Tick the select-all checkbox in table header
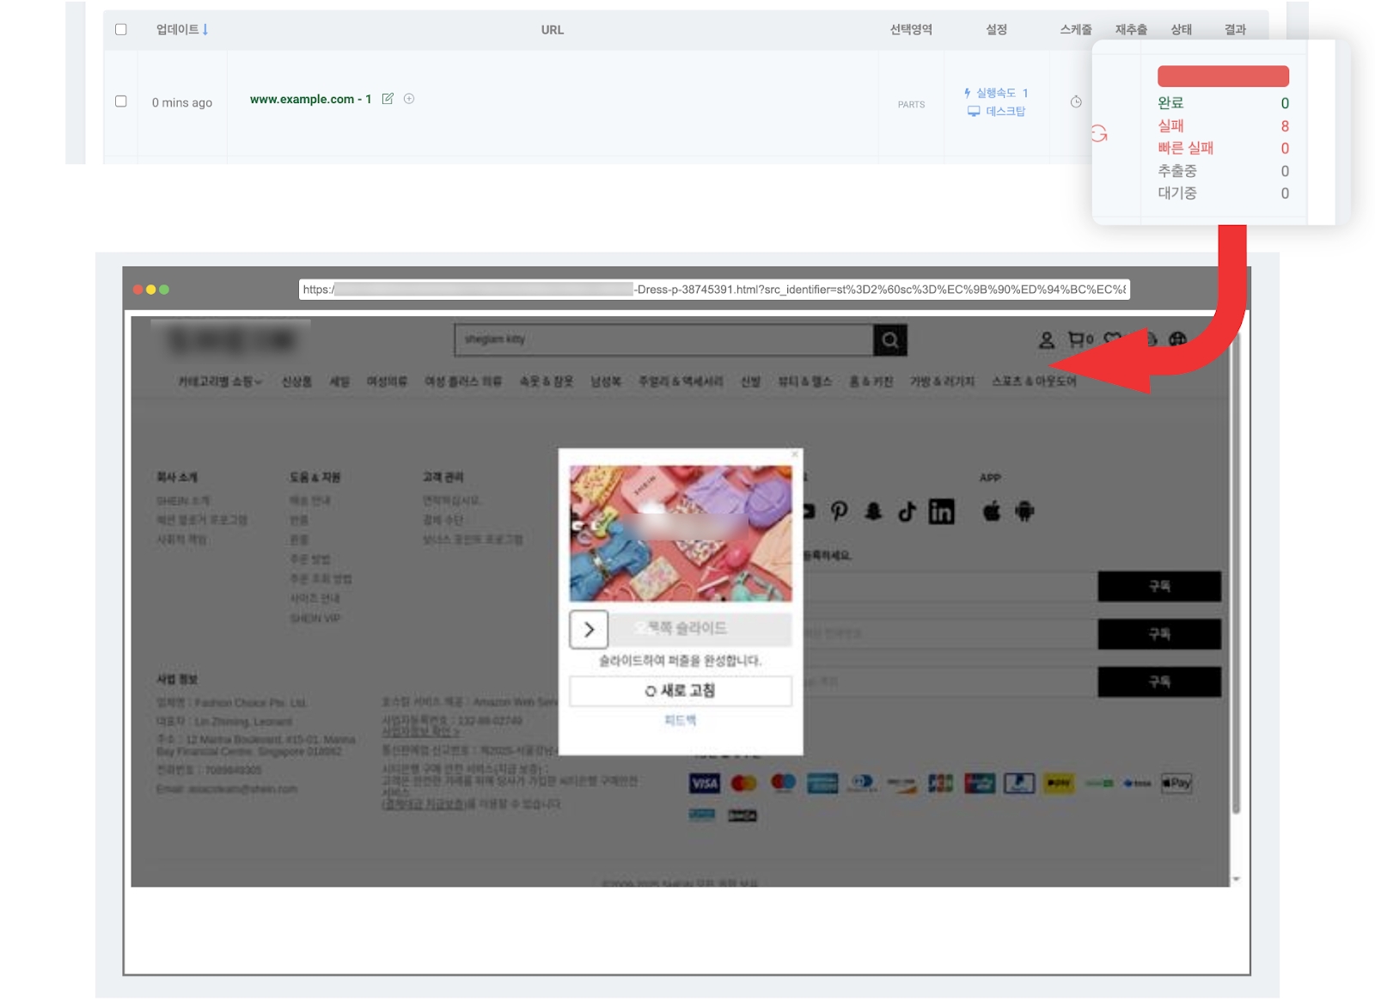 [121, 29]
